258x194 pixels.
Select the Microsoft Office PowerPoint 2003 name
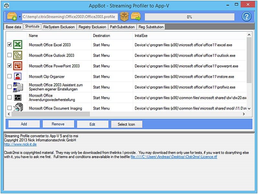(x=54, y=66)
